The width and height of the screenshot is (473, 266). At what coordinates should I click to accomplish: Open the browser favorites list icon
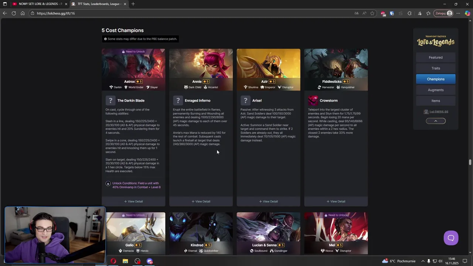point(428,13)
